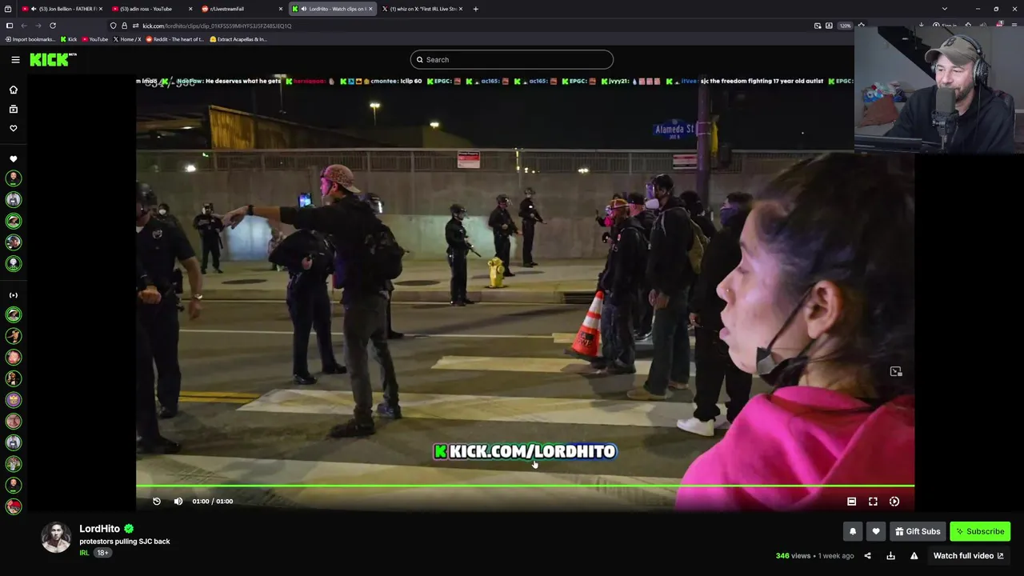Click the picture-in-picture icon over the video
Screen dimensions: 1024x576
896,371
